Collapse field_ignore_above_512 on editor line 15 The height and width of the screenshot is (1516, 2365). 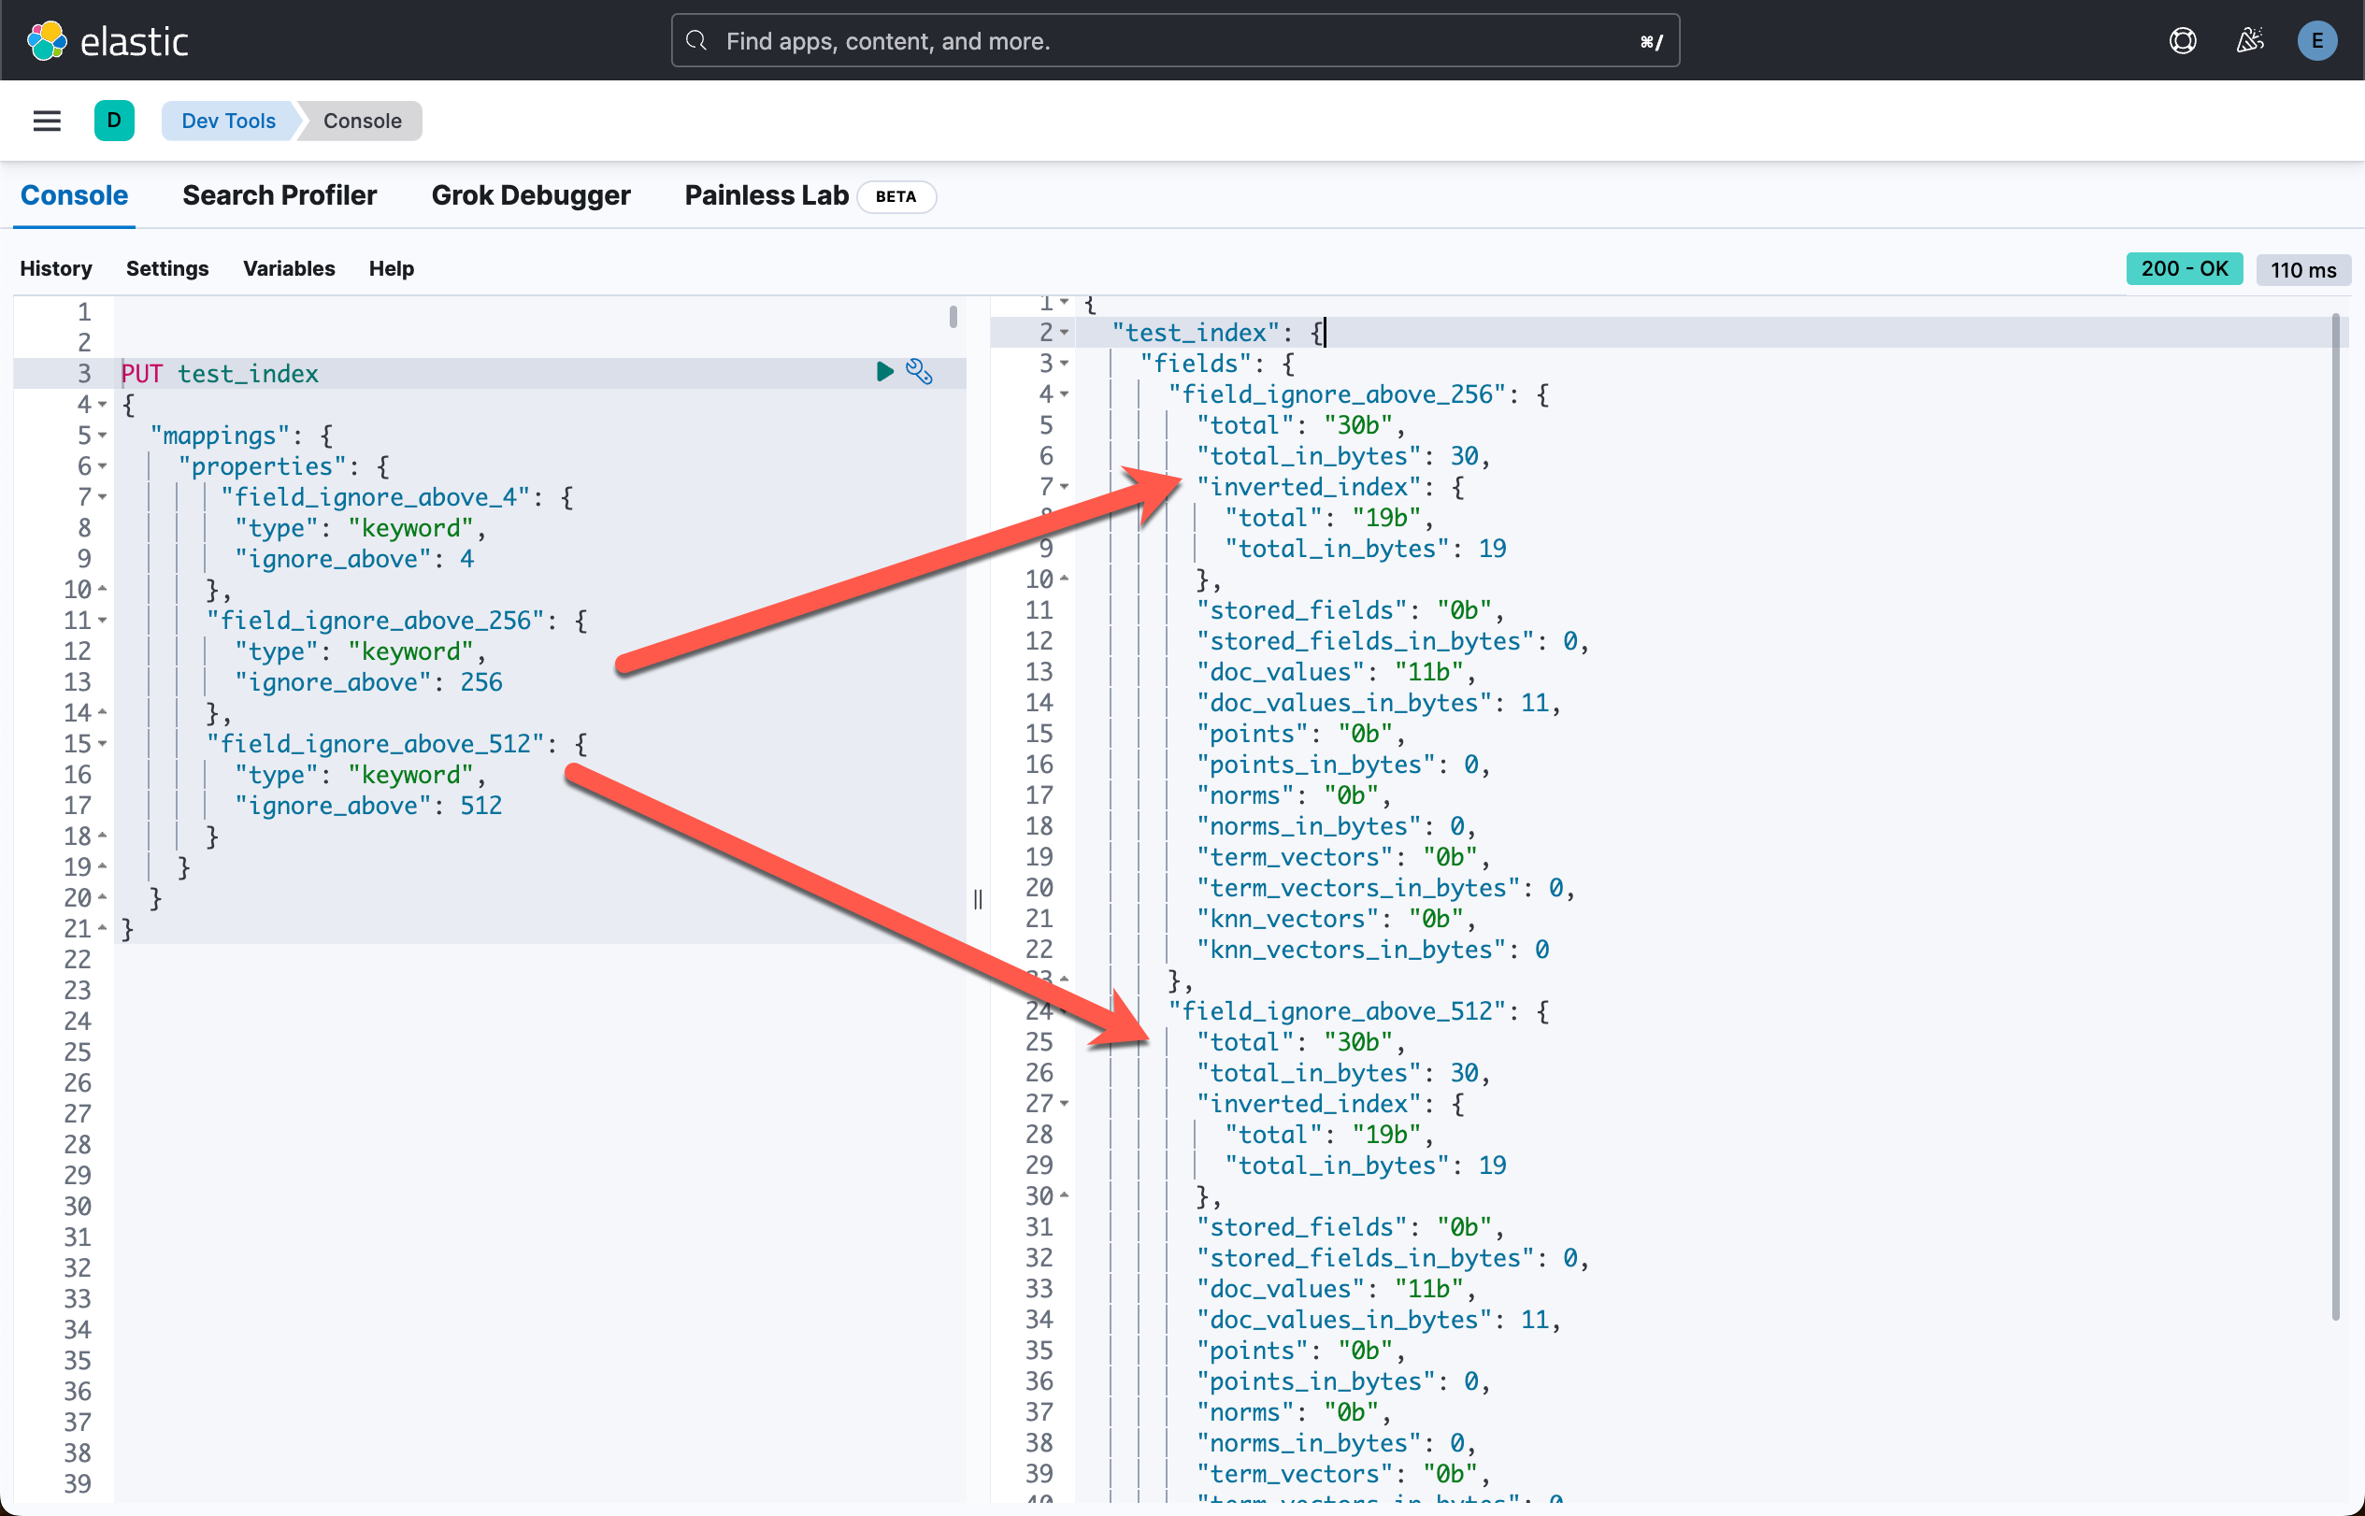103,744
